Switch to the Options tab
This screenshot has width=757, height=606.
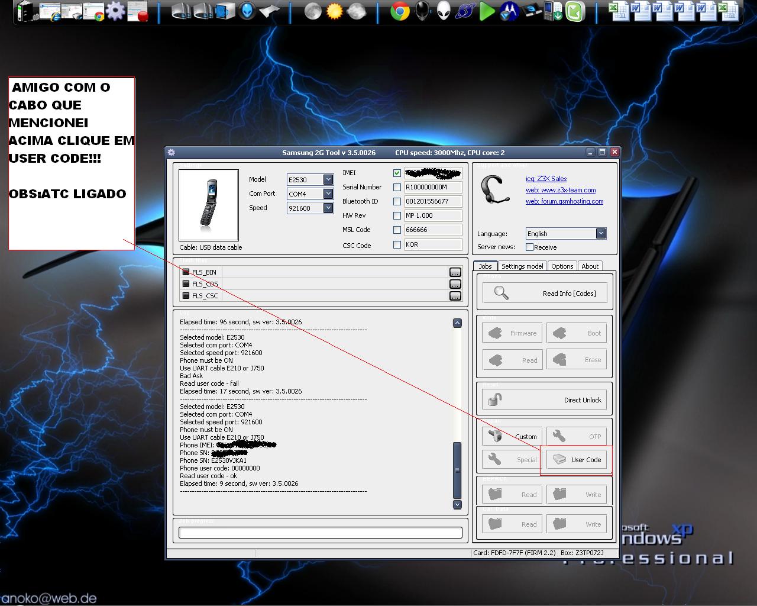pyautogui.click(x=562, y=266)
